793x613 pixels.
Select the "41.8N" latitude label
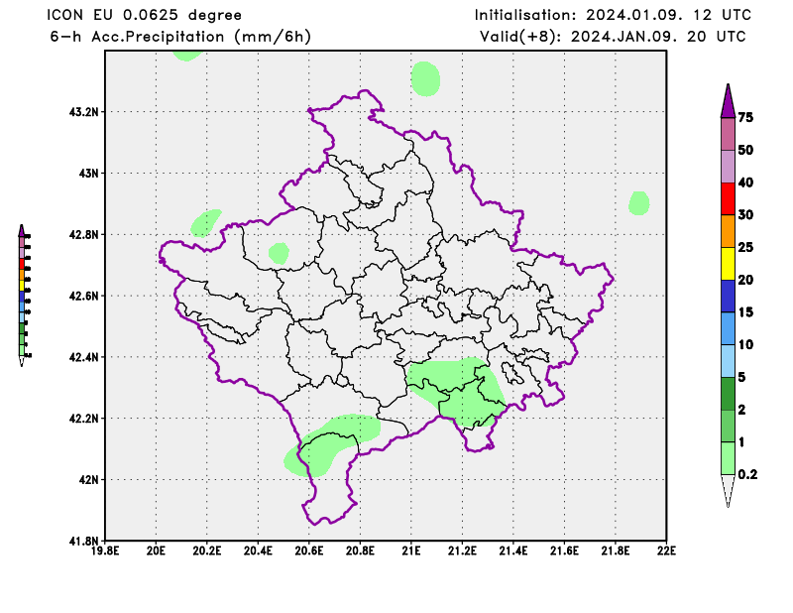coord(83,542)
